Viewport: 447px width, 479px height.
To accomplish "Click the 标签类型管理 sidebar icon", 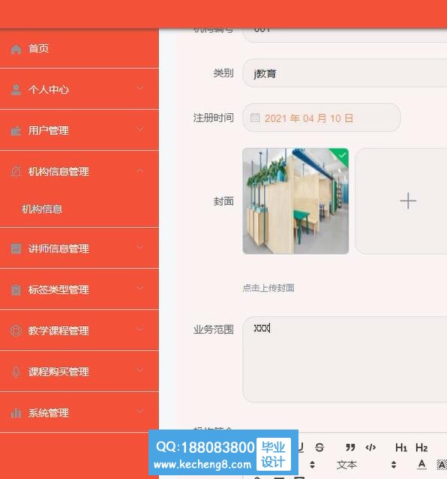I will [16, 289].
